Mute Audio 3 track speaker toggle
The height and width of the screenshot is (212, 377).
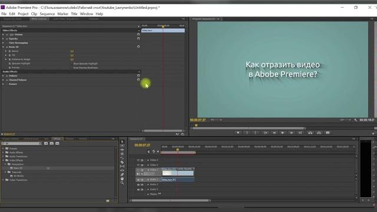point(138,190)
